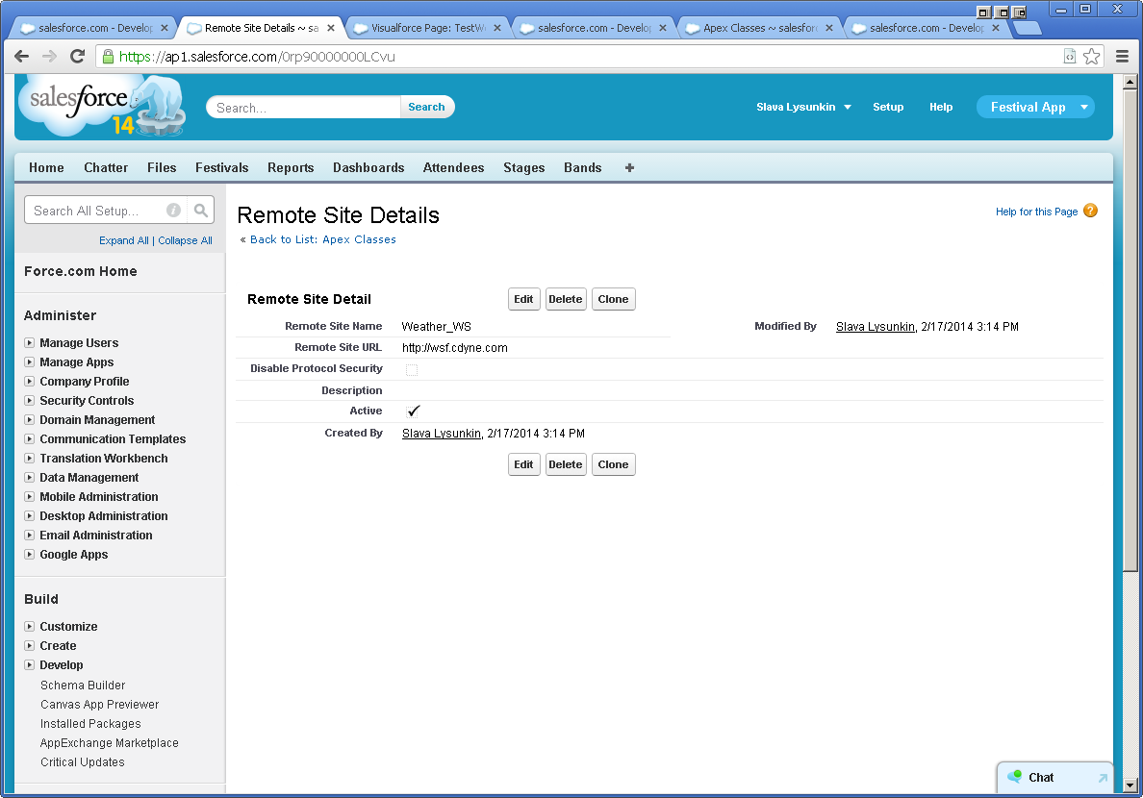Expand the Email Administration node
1143x798 pixels.
(x=29, y=535)
